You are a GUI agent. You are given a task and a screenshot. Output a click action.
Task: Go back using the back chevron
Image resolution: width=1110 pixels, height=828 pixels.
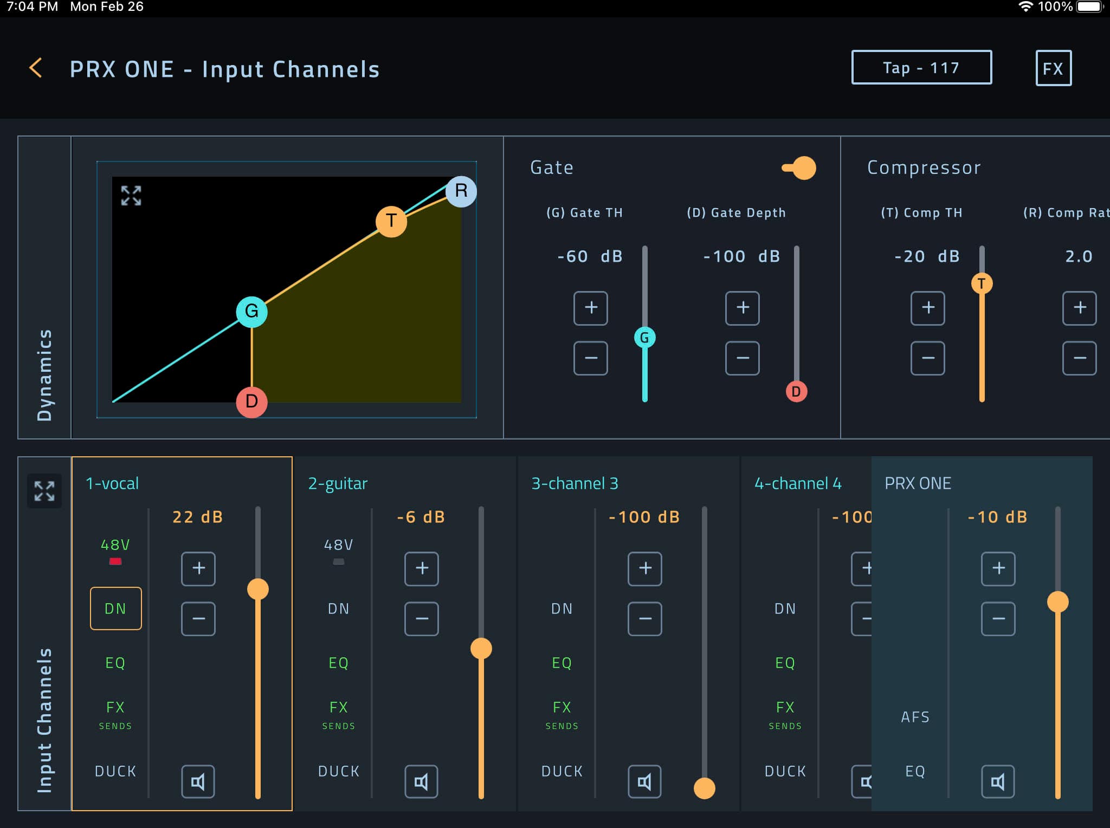click(37, 67)
